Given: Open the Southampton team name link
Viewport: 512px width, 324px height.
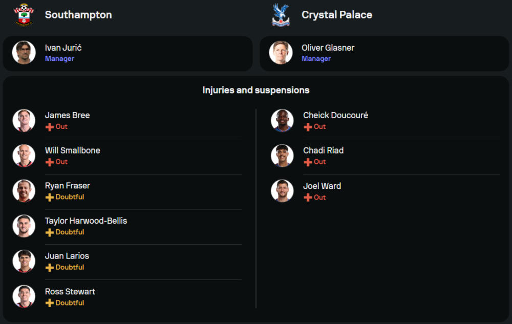Looking at the screenshot, I should 78,15.
